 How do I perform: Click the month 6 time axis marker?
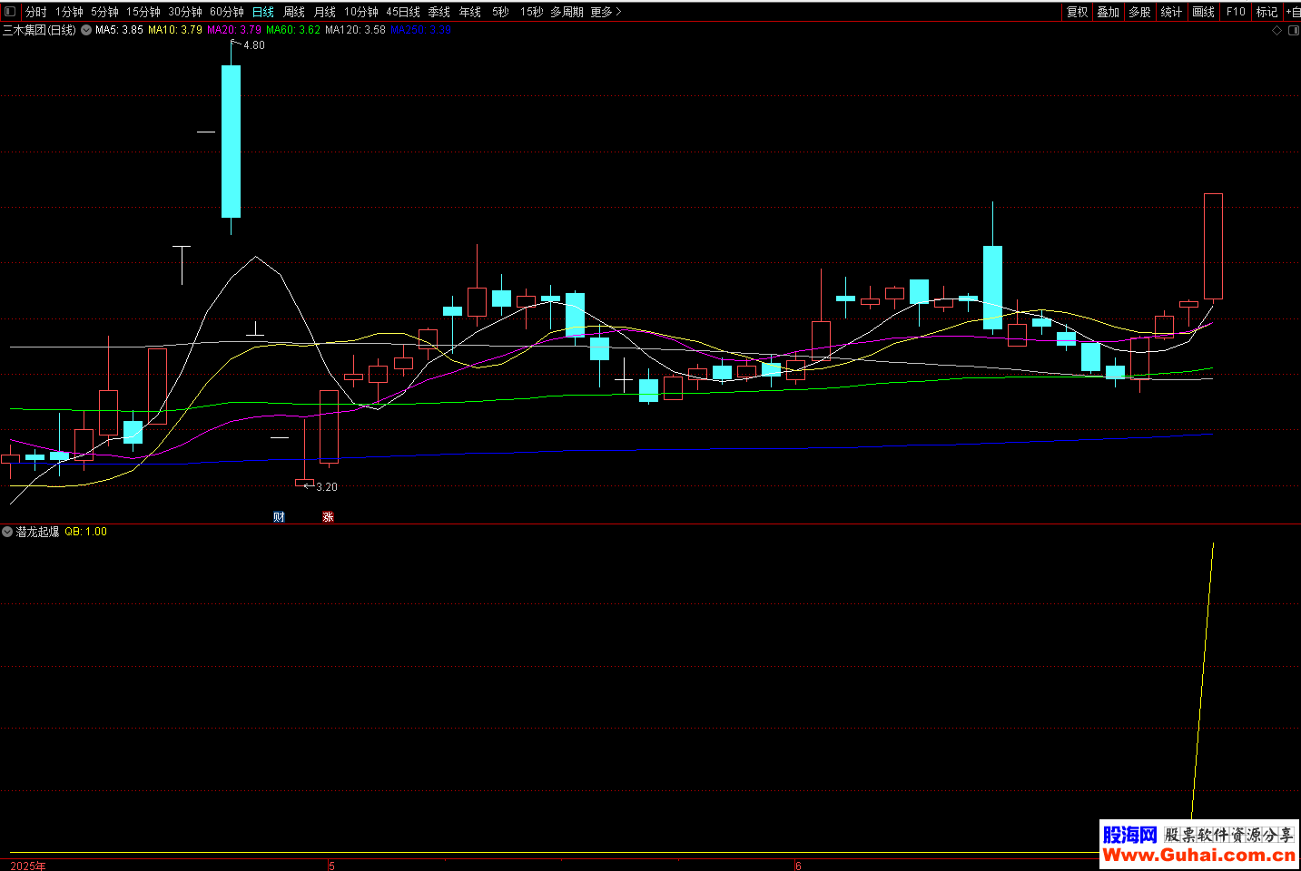click(x=798, y=866)
